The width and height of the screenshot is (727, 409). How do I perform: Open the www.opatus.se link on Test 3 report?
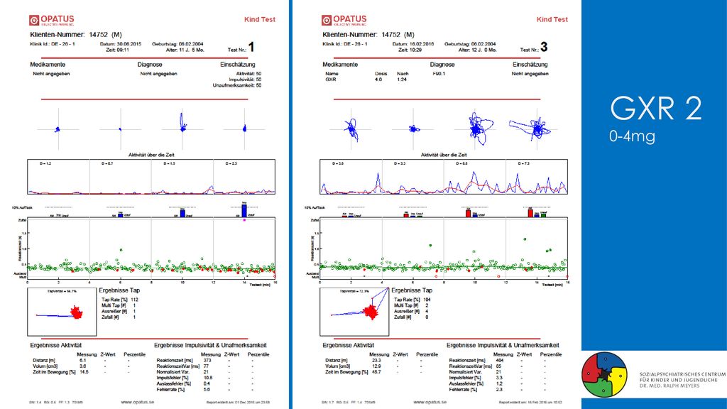tap(430, 402)
